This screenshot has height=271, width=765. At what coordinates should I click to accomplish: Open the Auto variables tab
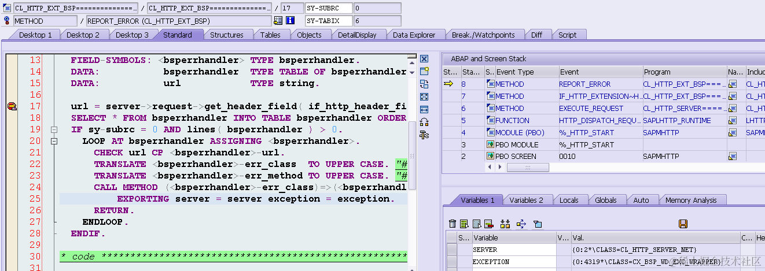(641, 200)
